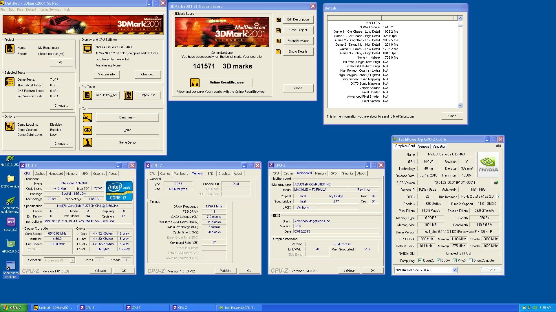This screenshot has width=556, height=312.
Task: Click the Benchmark button
Action: [127, 118]
